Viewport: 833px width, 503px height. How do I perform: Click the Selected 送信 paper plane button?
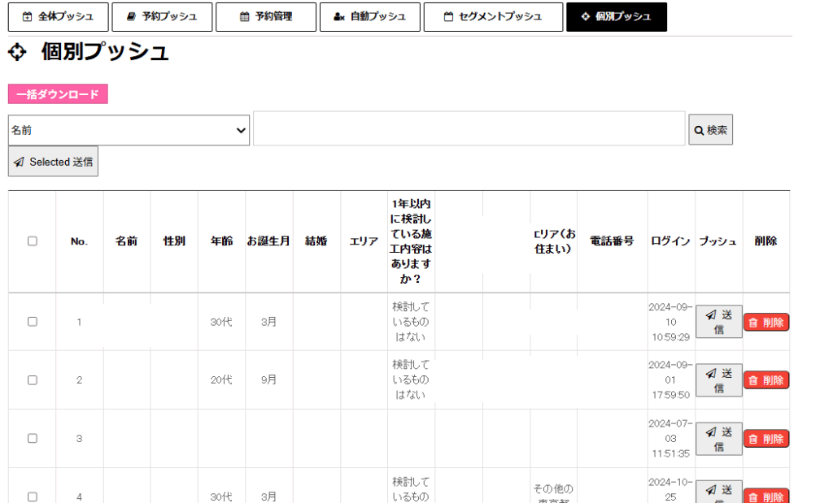(53, 162)
